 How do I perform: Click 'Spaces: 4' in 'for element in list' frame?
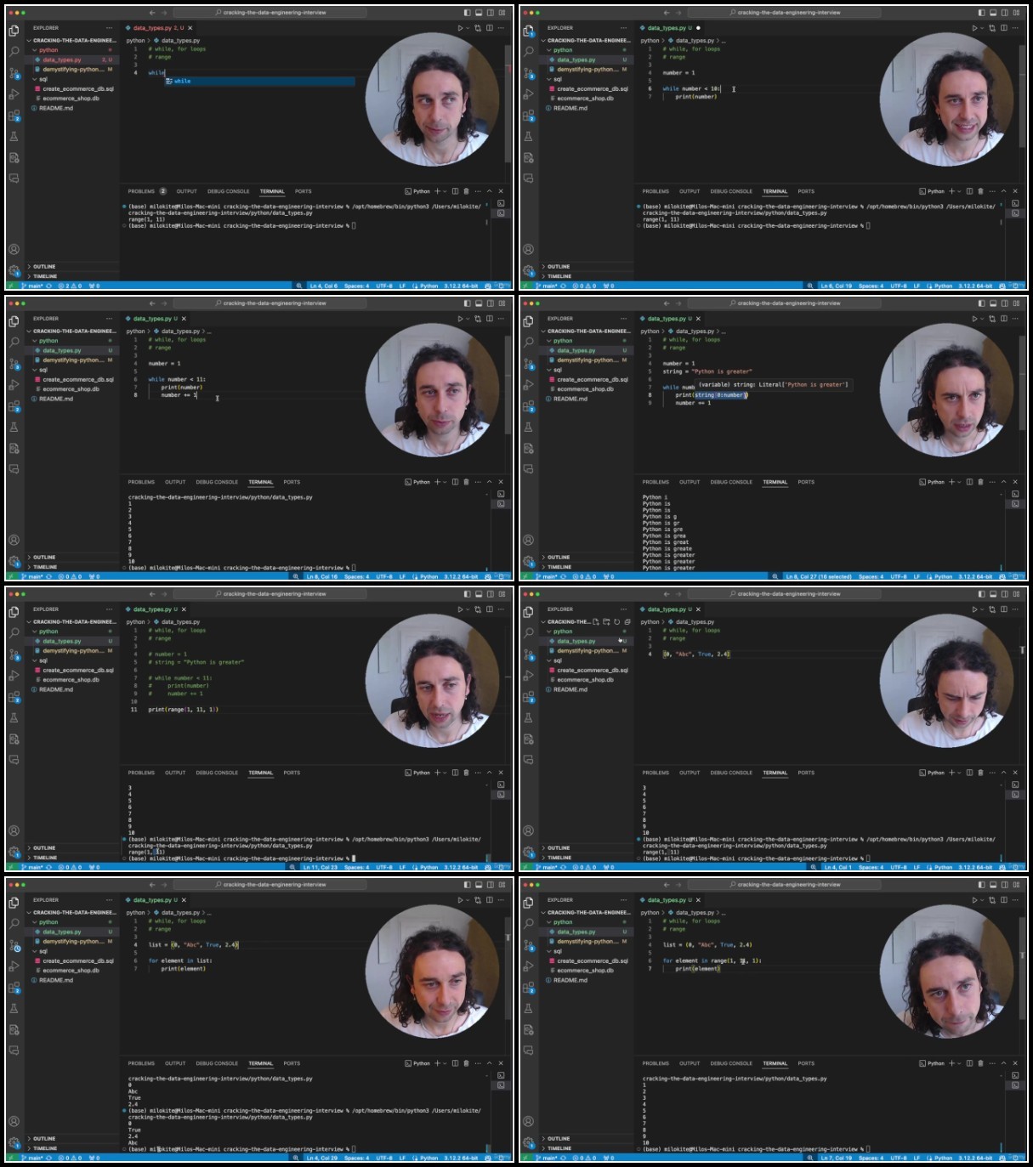(356, 1158)
